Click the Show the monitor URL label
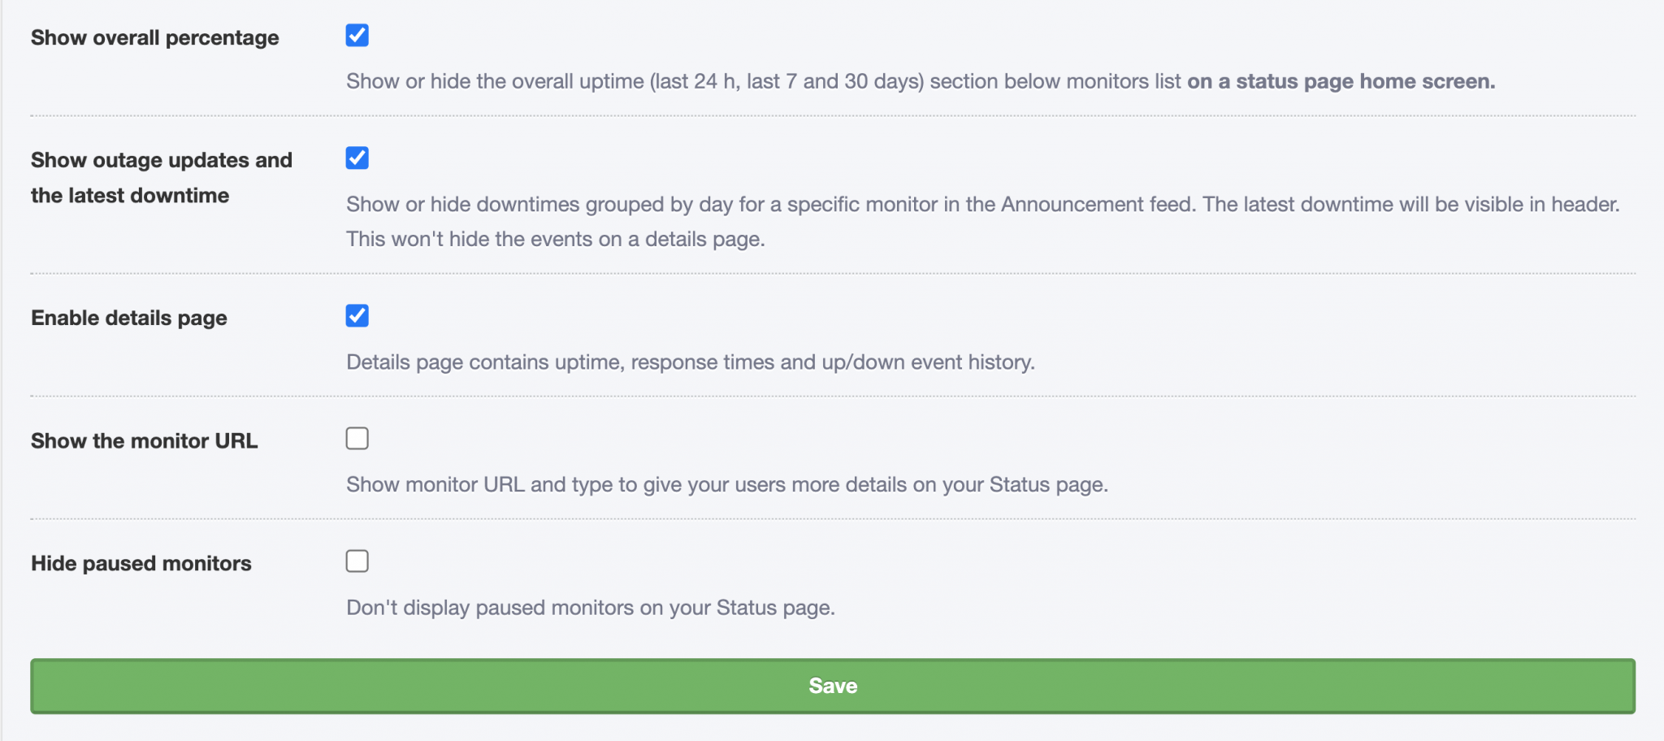The height and width of the screenshot is (741, 1664). pyautogui.click(x=144, y=440)
